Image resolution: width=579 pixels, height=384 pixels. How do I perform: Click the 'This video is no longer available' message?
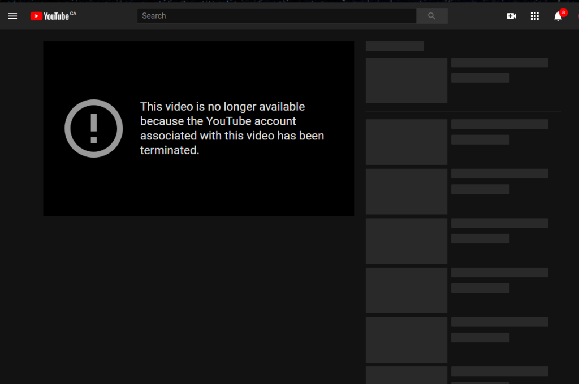[232, 128]
